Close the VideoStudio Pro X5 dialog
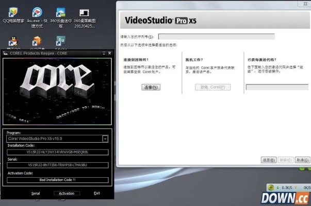This screenshot has width=311, height=206. click(x=305, y=4)
